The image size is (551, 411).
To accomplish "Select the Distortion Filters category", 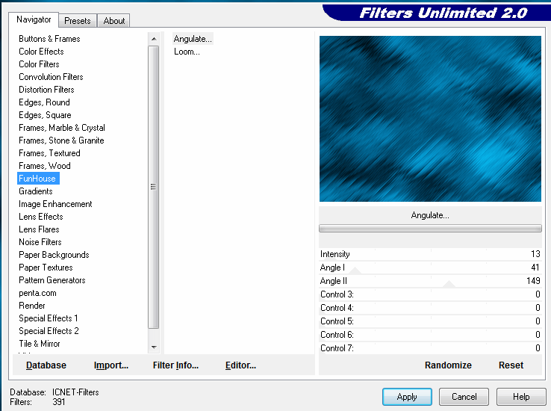I will pyautogui.click(x=46, y=90).
